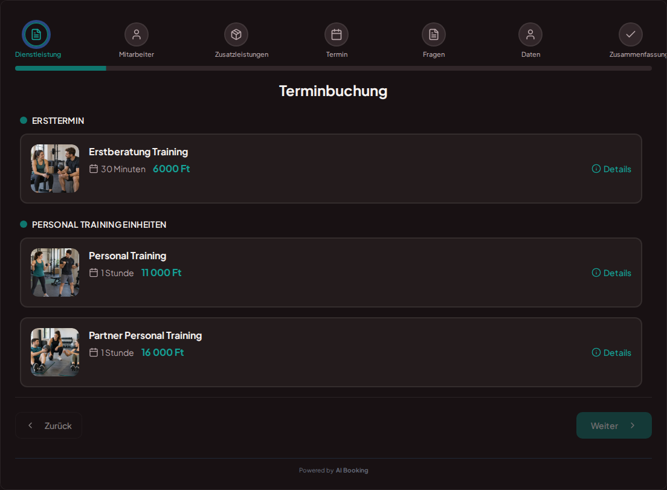This screenshot has width=667, height=490.
Task: Click the calendar icon in Partner Personal Training
Action: 94,352
